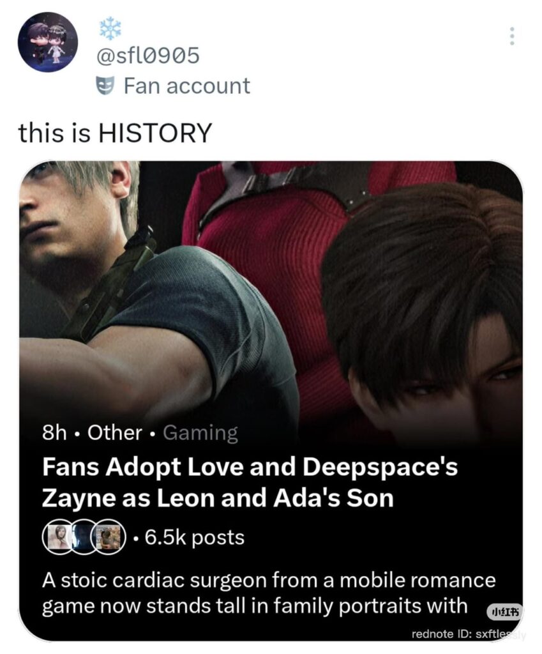Open the three-dot more options menu
542x654 pixels.
510,36
